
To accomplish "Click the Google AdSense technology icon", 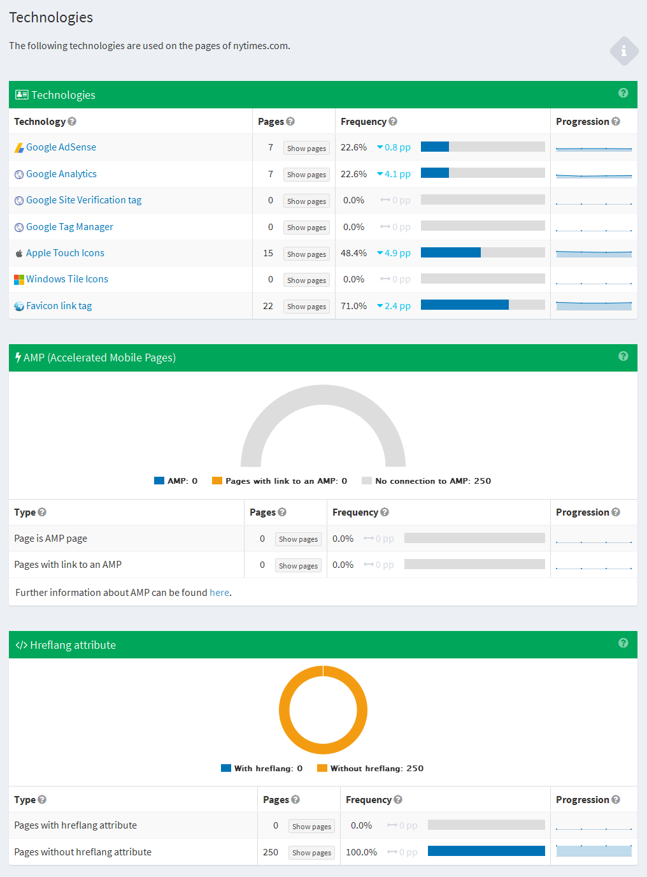I will pos(18,147).
